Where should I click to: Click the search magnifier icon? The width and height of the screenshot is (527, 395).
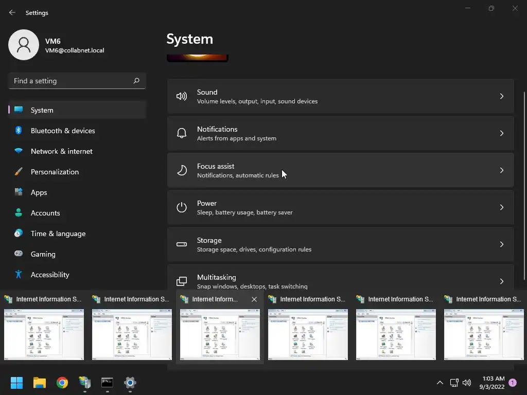[x=136, y=81]
